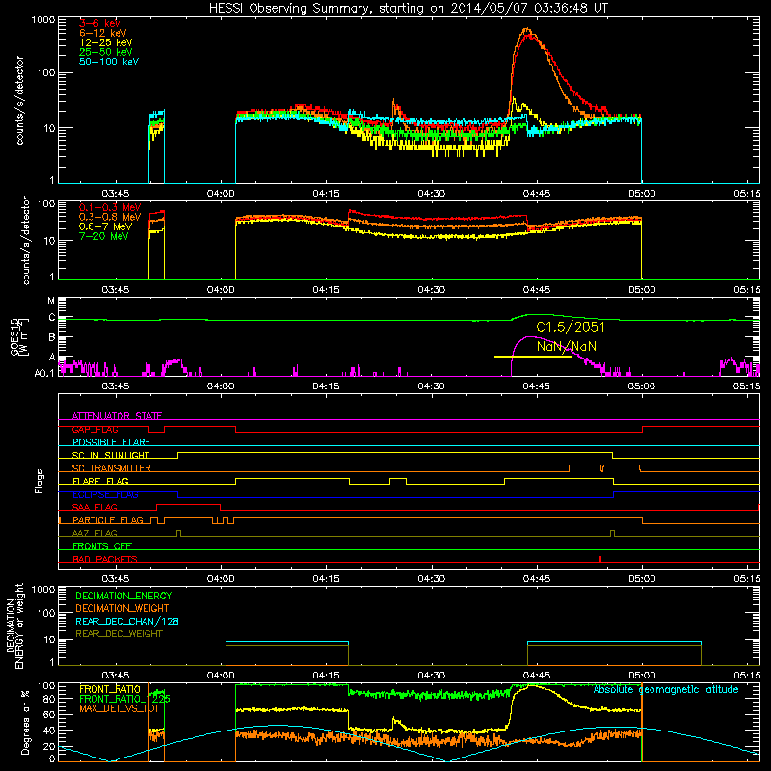Click the NaN/NaN annotation in GOES panel
The width and height of the screenshot is (771, 771).
coord(567,346)
